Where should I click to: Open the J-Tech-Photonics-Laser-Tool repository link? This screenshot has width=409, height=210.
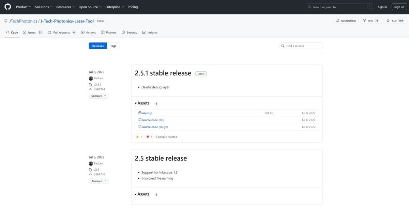[67, 21]
